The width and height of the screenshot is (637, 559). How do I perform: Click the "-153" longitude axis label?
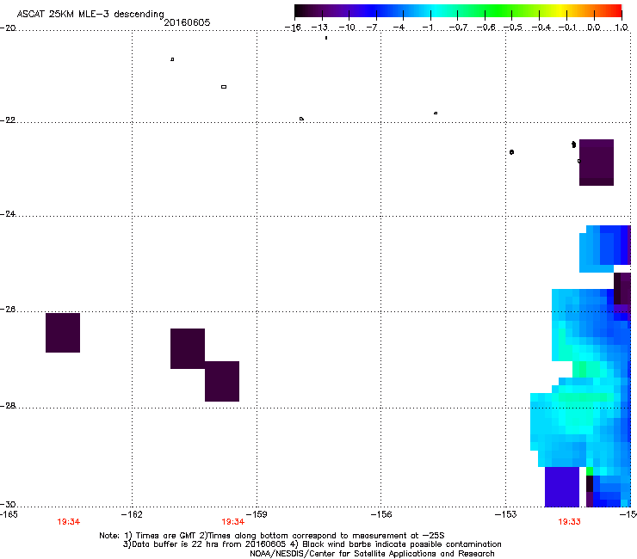pos(506,515)
